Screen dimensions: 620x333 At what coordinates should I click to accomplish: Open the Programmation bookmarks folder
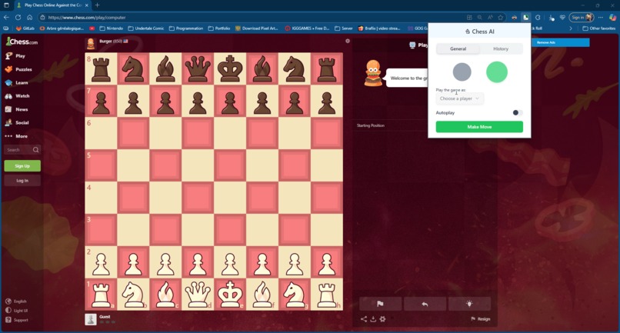[186, 28]
